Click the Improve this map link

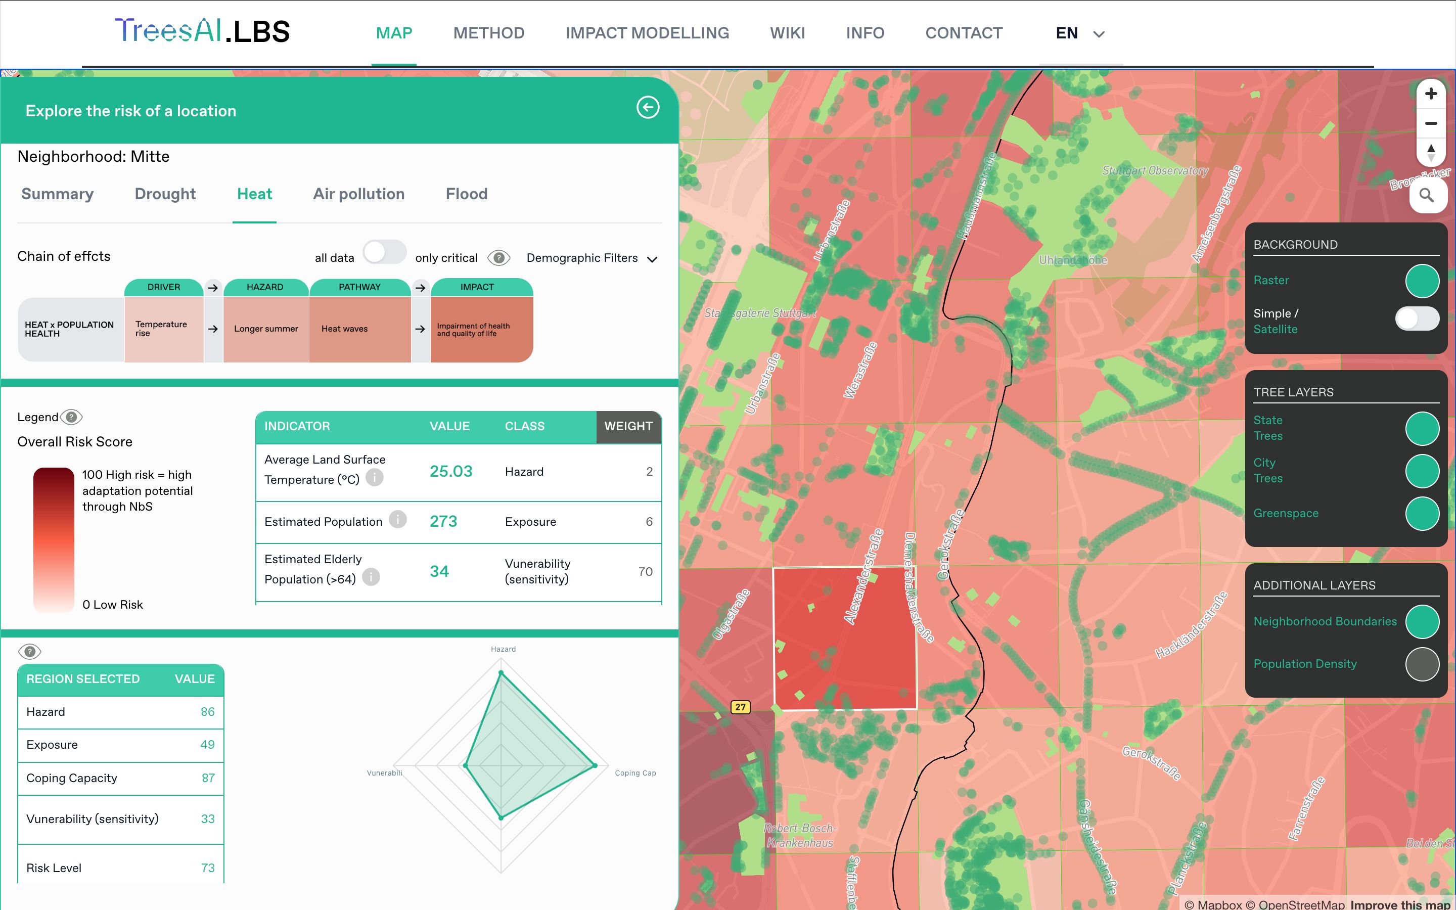(x=1400, y=904)
